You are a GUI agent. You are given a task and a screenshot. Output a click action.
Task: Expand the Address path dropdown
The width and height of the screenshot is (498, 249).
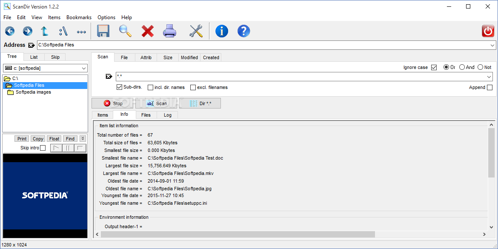pos(492,45)
